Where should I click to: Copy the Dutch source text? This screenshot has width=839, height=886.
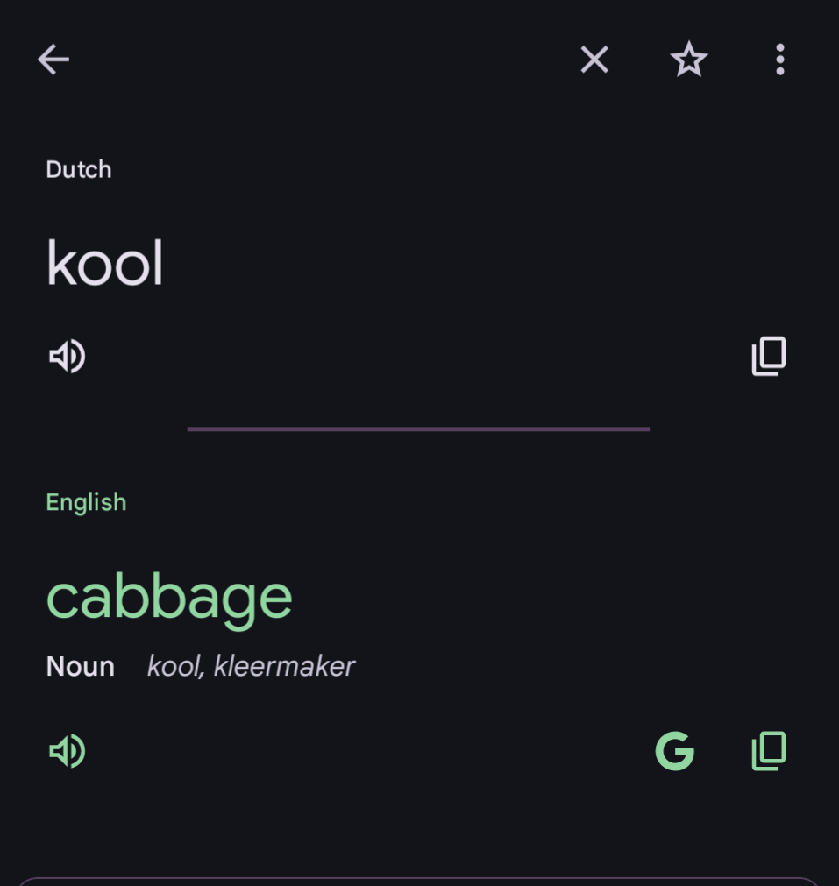[x=769, y=356]
